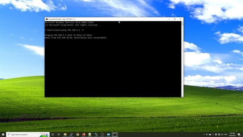Open Action Center notifications icon
The image size is (243, 137).
pyautogui.click(x=239, y=134)
